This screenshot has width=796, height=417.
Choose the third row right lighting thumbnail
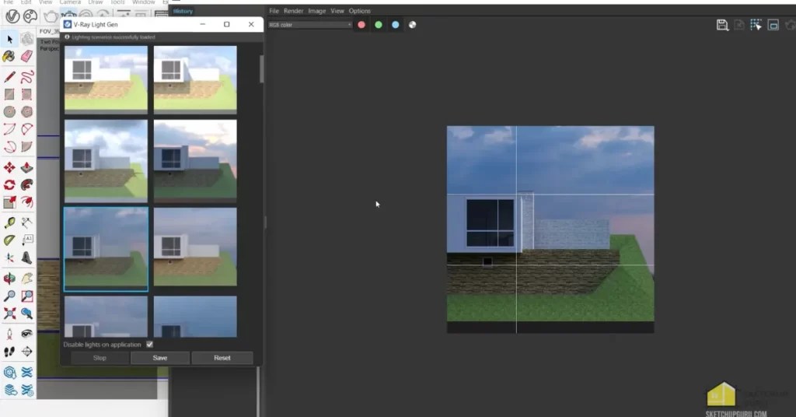[x=195, y=247]
